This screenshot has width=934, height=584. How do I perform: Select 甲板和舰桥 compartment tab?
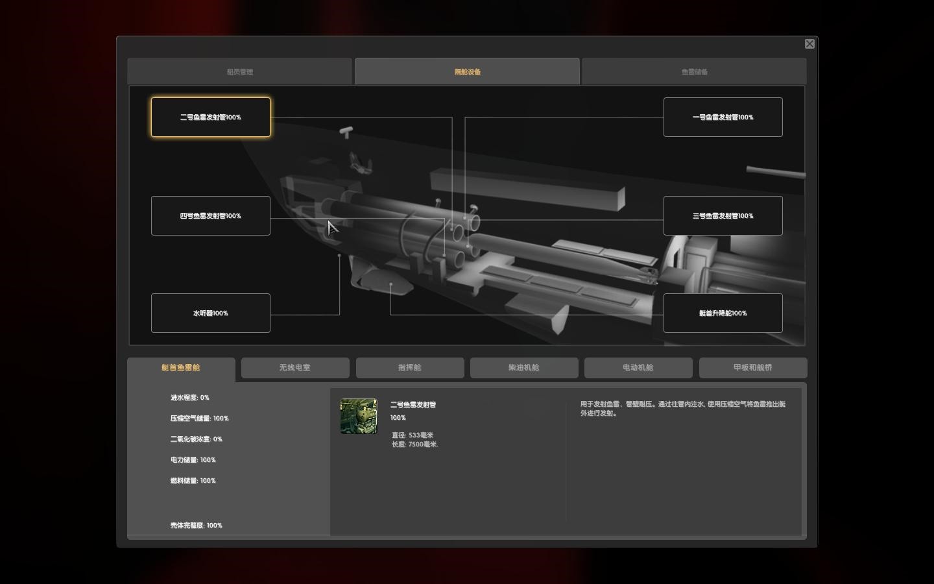753,368
